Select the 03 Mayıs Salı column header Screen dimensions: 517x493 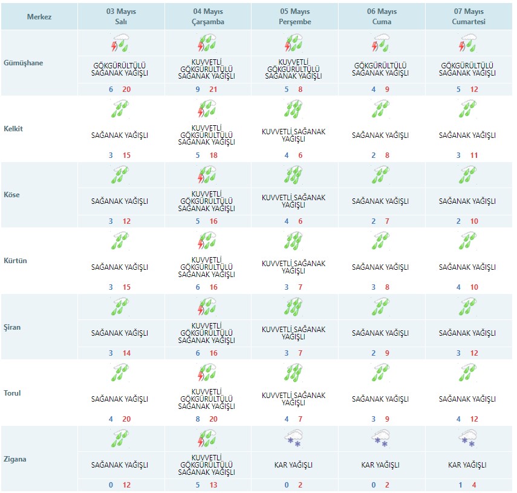tap(120, 16)
